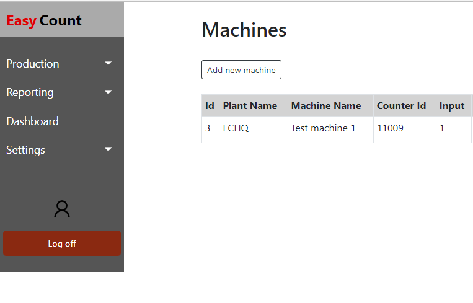Expand the Reporting dropdown arrow
Screen dimensions: 473x303
108,92
